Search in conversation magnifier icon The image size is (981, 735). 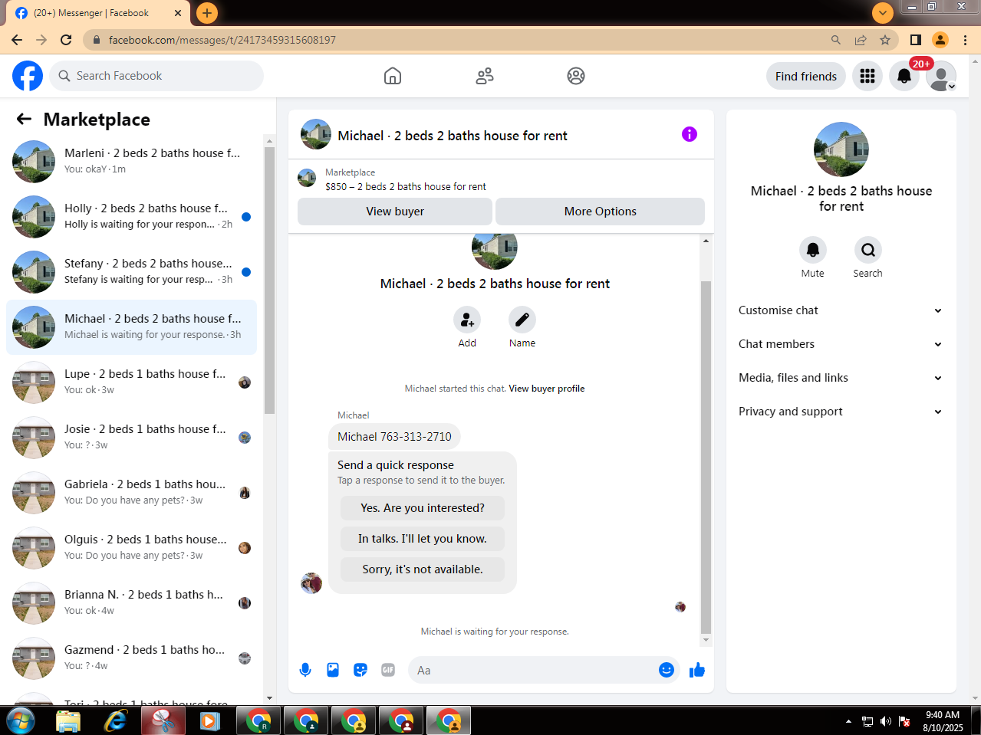click(868, 250)
